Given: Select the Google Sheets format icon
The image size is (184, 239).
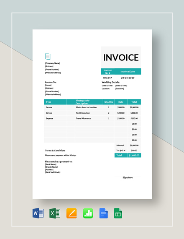Looking at the screenshot, I should click(118, 213).
